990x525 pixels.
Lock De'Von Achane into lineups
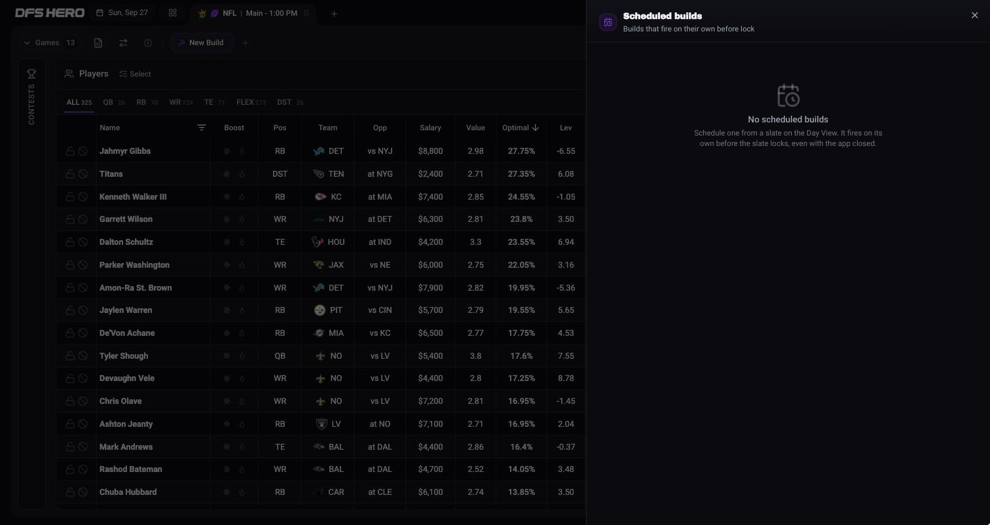[x=70, y=333]
